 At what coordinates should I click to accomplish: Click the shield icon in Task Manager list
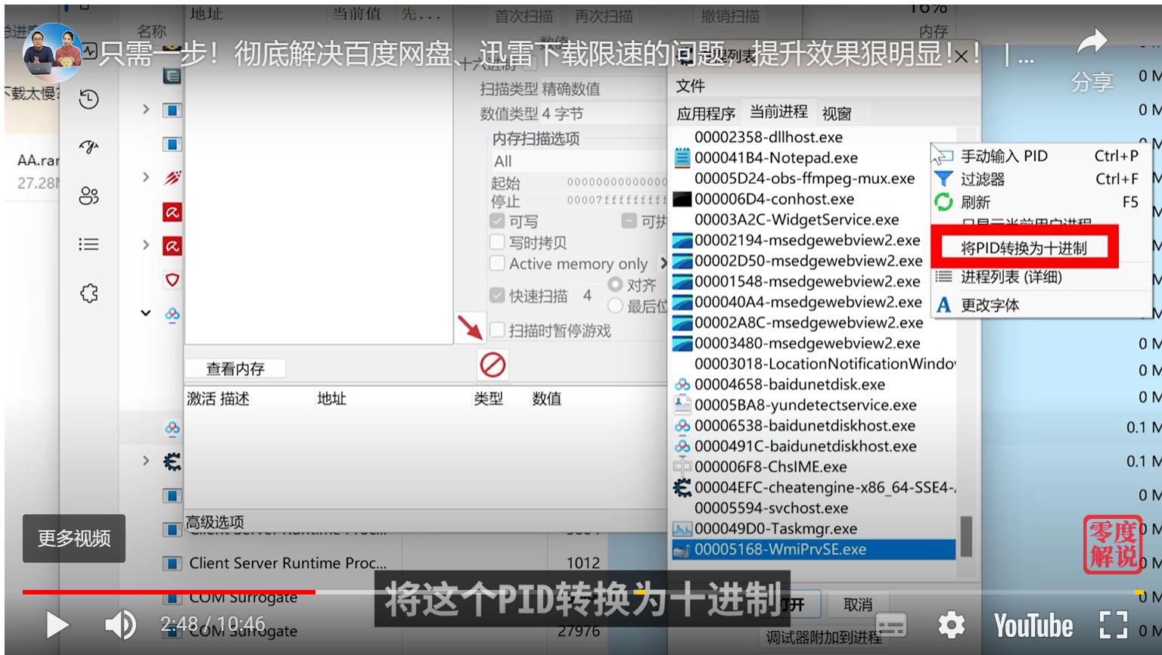(172, 280)
